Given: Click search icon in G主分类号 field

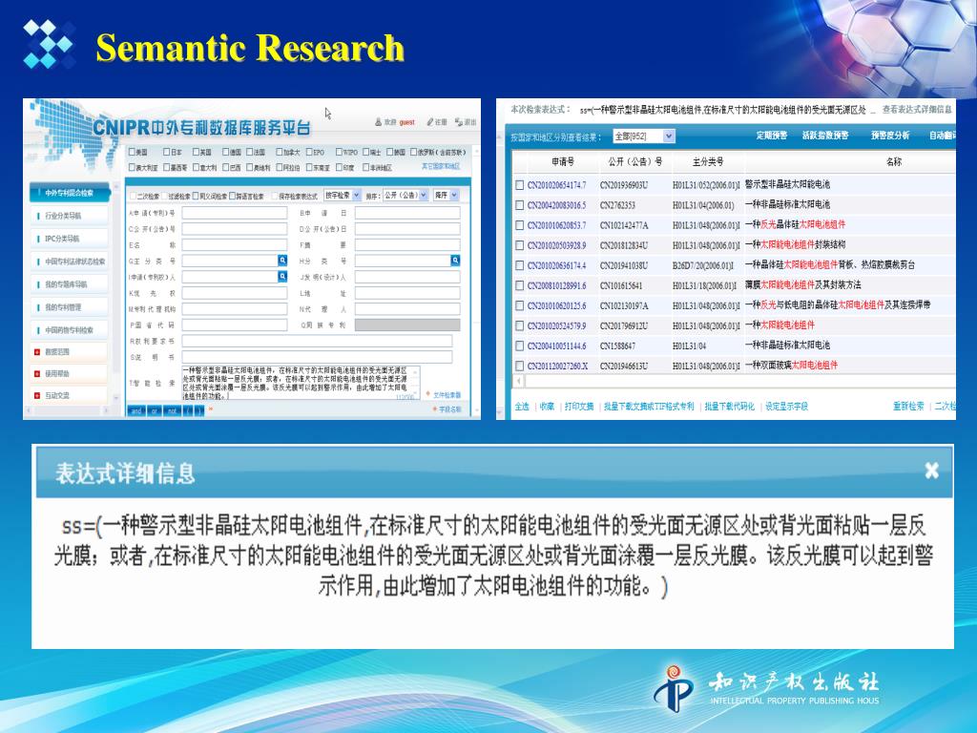Looking at the screenshot, I should [282, 260].
